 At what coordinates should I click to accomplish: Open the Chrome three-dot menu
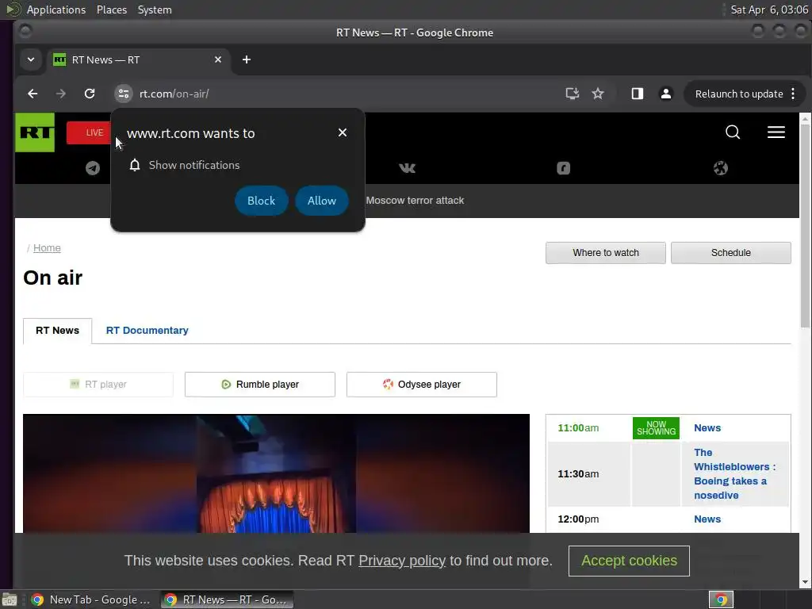pos(793,94)
